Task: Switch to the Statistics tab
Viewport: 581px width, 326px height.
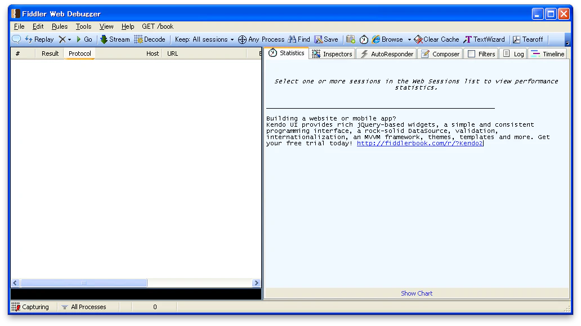Action: click(287, 53)
